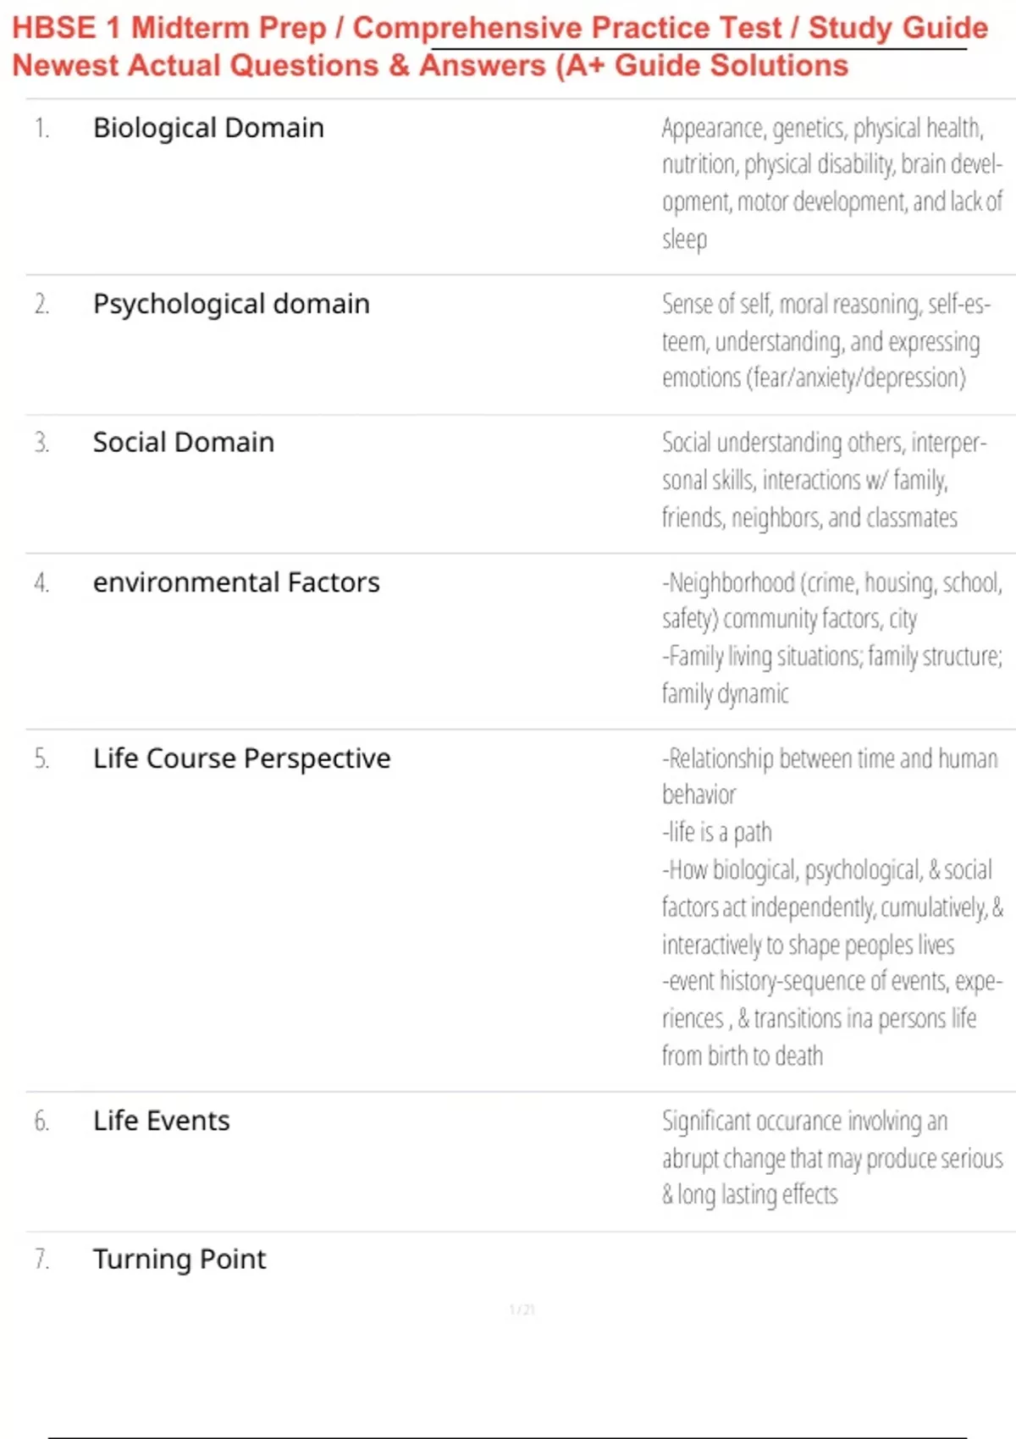Click the environmental Factors definition about Neighborhood

pos(832,638)
